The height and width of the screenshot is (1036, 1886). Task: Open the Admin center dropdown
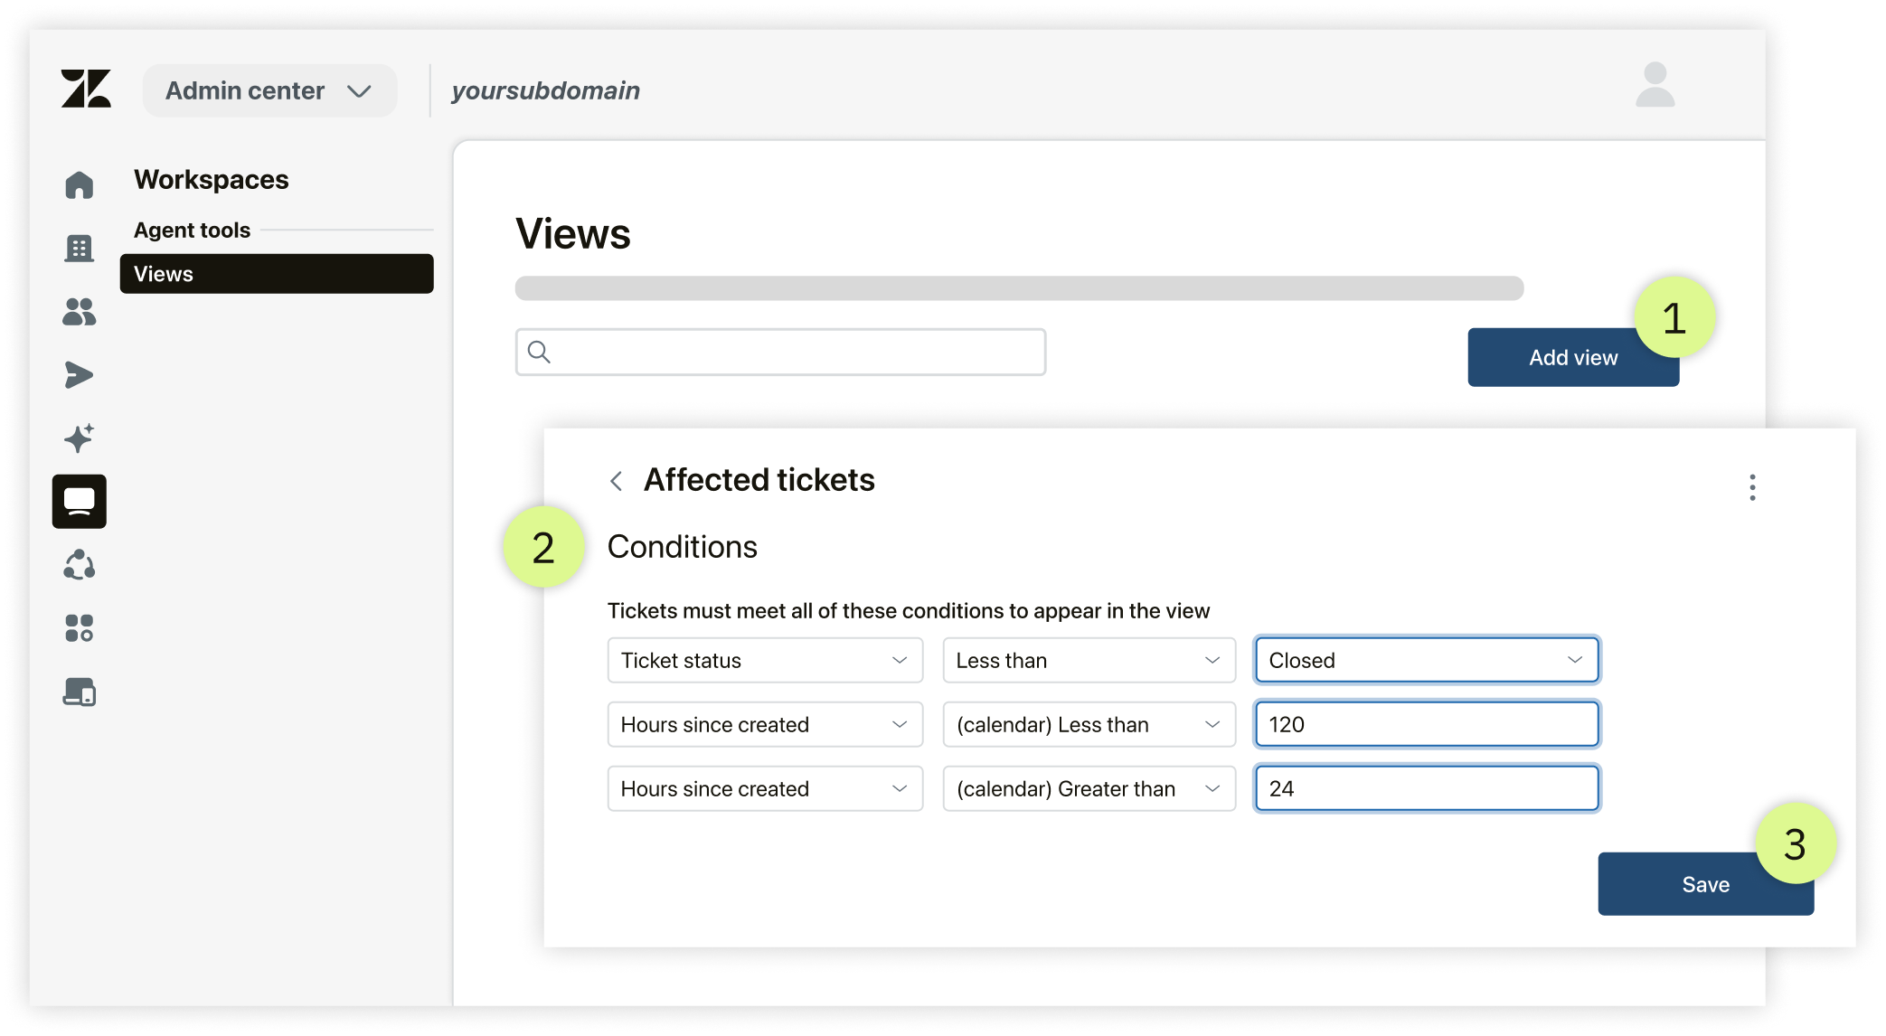[x=269, y=90]
